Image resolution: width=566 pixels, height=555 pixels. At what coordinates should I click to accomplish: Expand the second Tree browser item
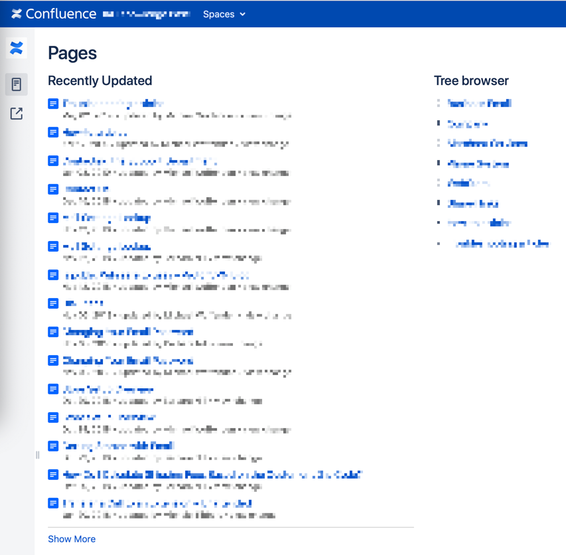click(x=438, y=123)
